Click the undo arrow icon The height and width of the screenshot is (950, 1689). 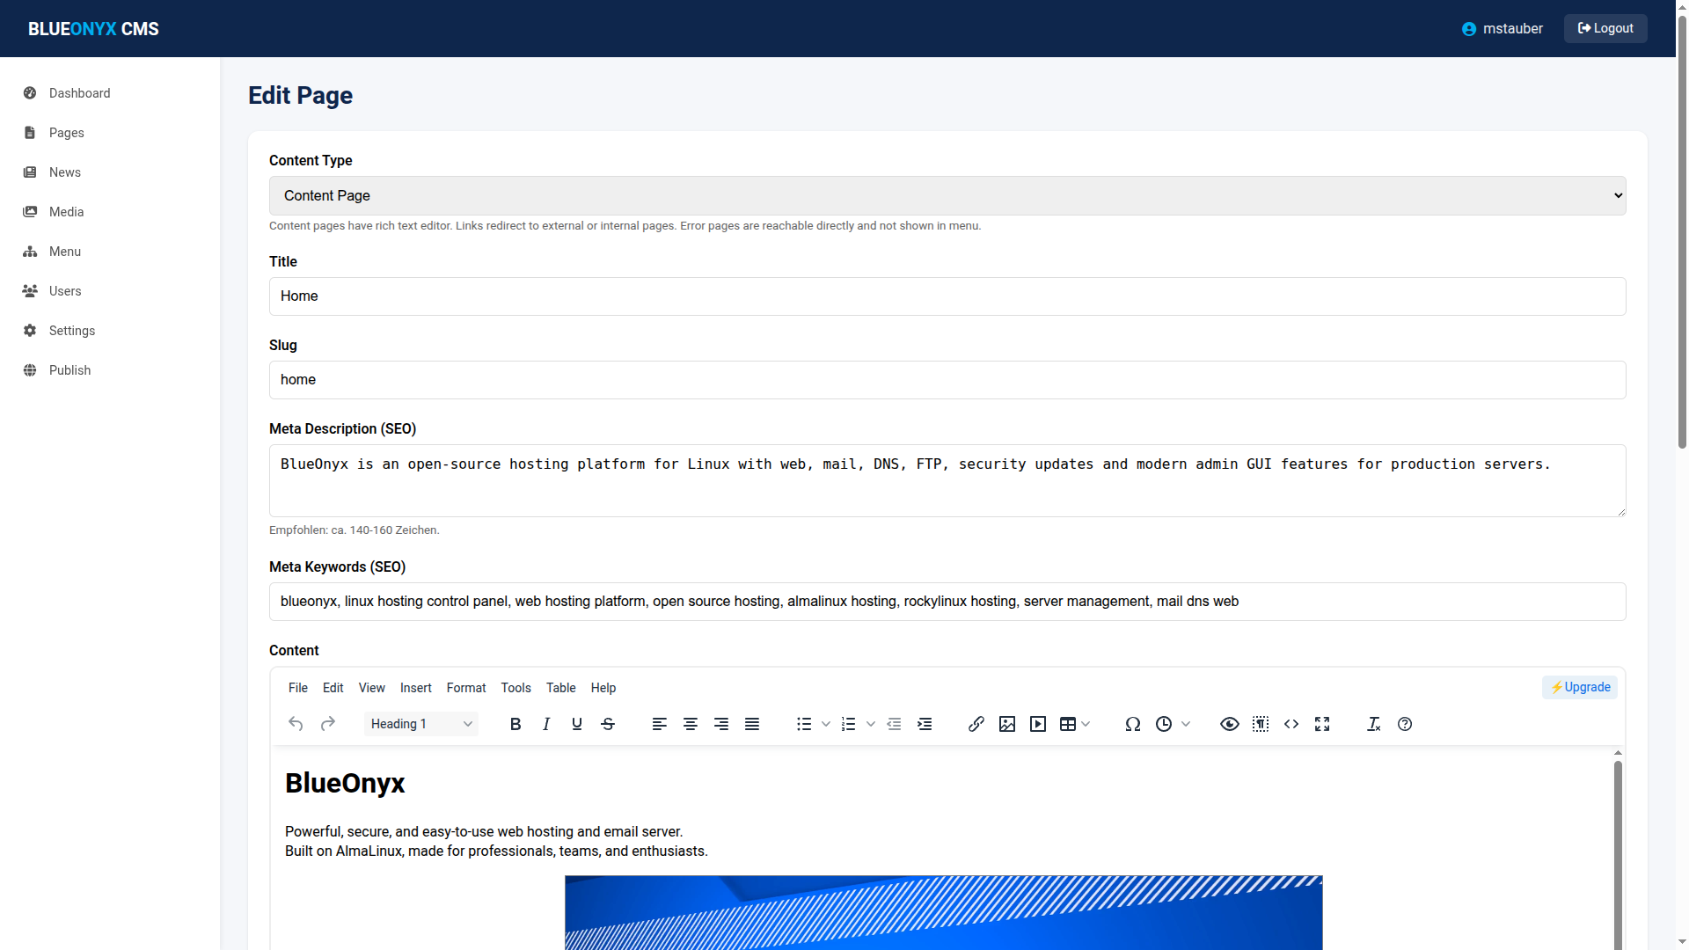click(296, 724)
